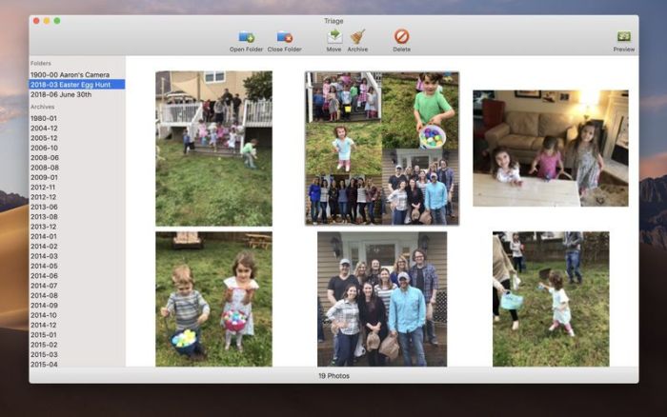Open the 2014-05 archive
The height and width of the screenshot is (417, 667).
(77, 266)
